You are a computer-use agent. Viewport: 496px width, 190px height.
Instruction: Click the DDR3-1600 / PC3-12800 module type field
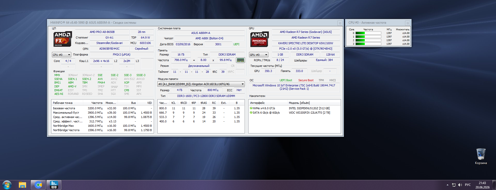click(206, 96)
